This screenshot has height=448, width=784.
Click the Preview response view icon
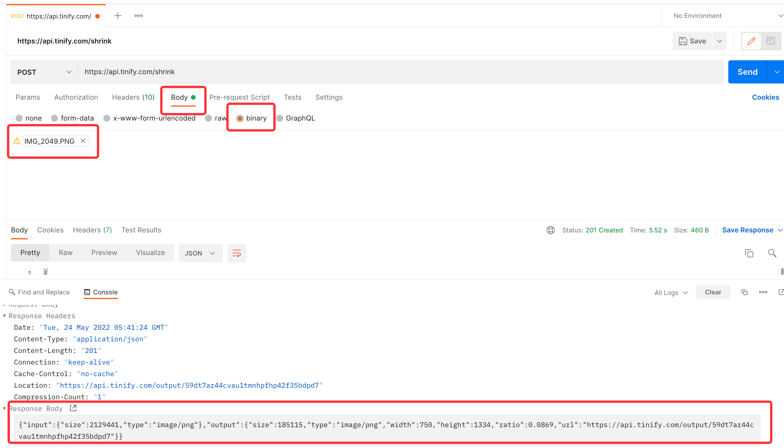click(x=104, y=253)
